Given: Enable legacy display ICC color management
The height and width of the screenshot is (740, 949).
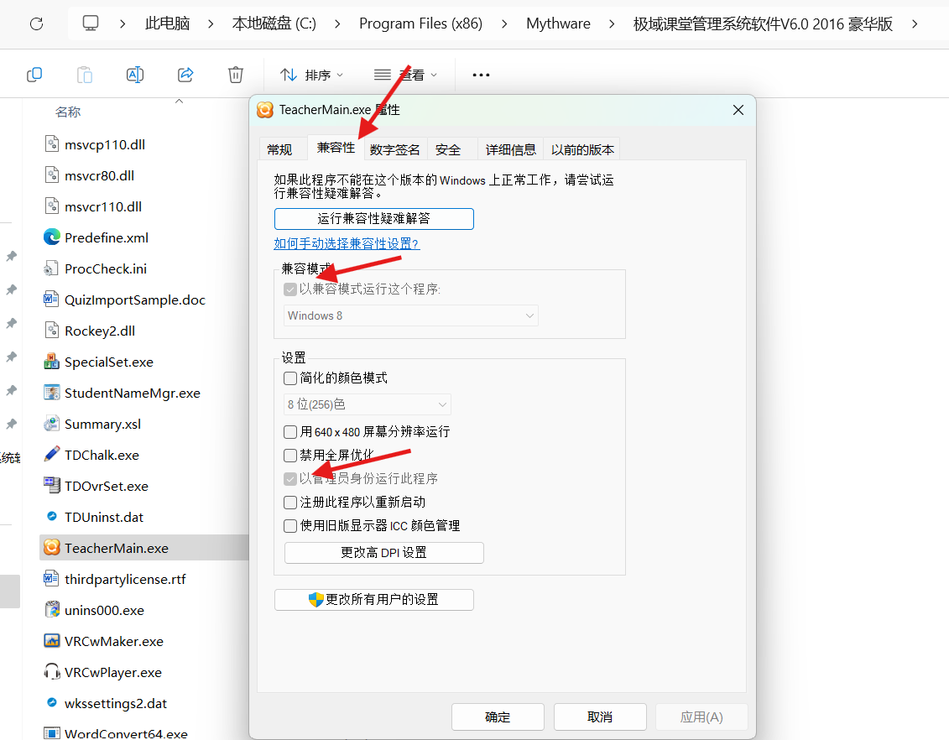Looking at the screenshot, I should (290, 526).
